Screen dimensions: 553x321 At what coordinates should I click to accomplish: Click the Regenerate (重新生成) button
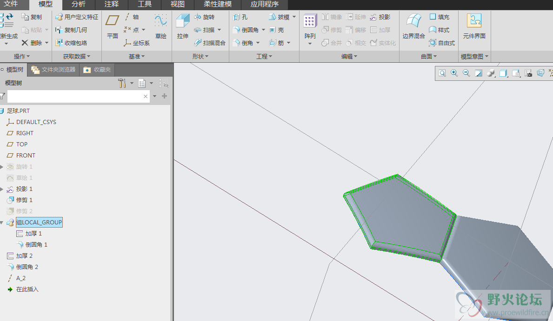tap(8, 26)
